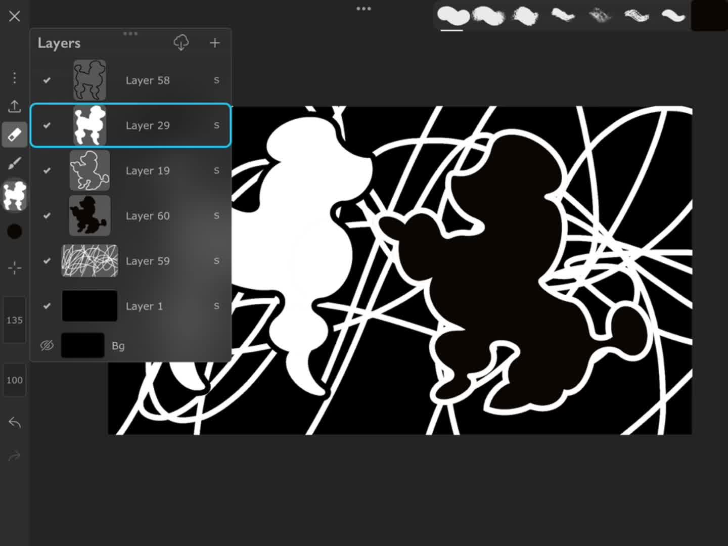Open the top center three-dot menu
This screenshot has width=728, height=546.
363,9
